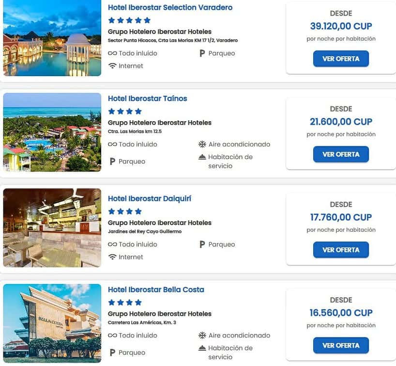
Task: Open the Hotel Iberostar Taínos title link
Action: pyautogui.click(x=148, y=98)
